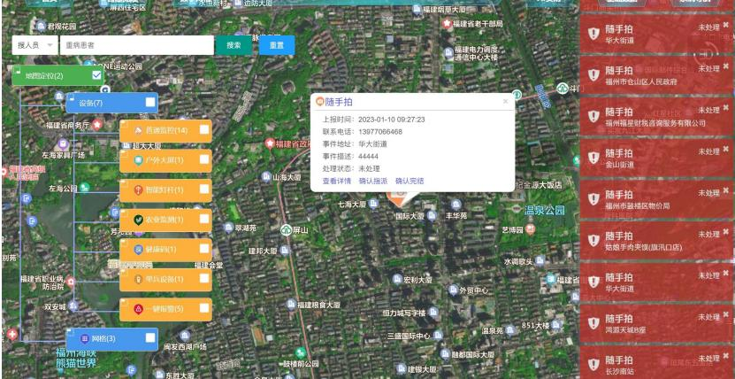This screenshot has width=735, height=379.
Task: Open the 长沙南站 随手拍 report entry
Action: tap(655, 365)
